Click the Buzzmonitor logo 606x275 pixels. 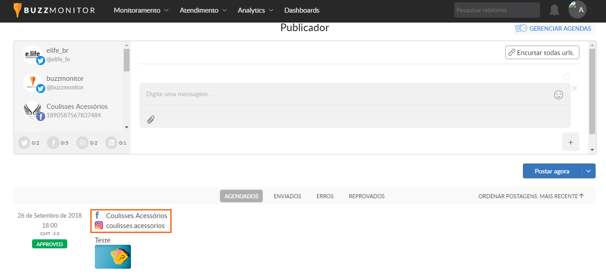pyautogui.click(x=54, y=10)
